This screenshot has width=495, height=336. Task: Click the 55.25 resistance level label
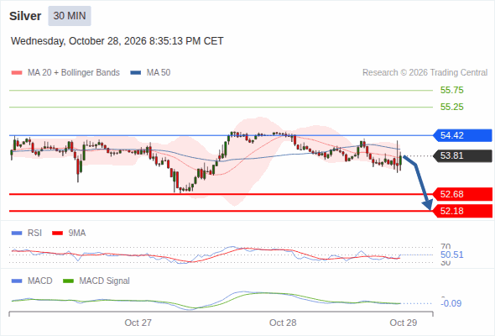tap(451, 107)
